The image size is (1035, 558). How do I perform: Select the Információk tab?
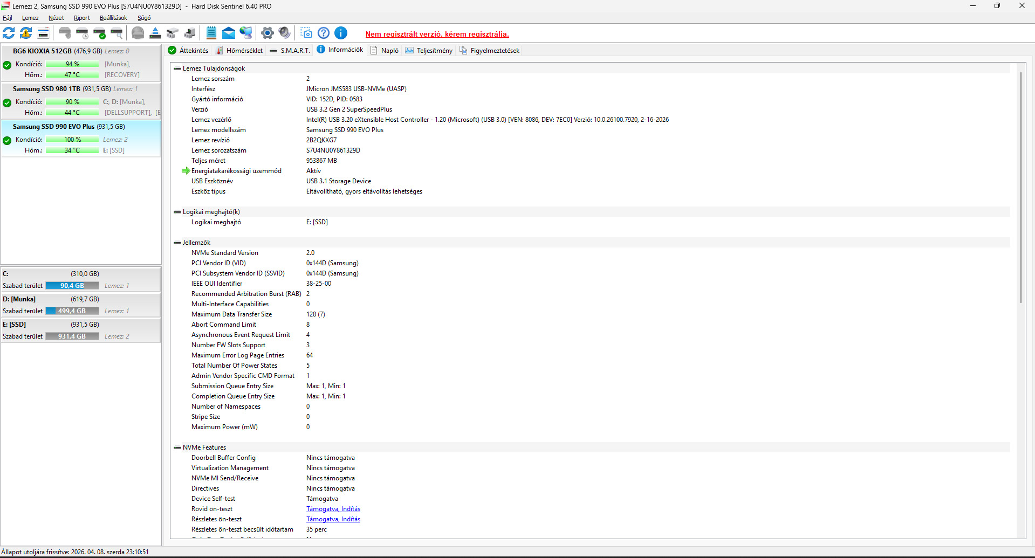340,50
